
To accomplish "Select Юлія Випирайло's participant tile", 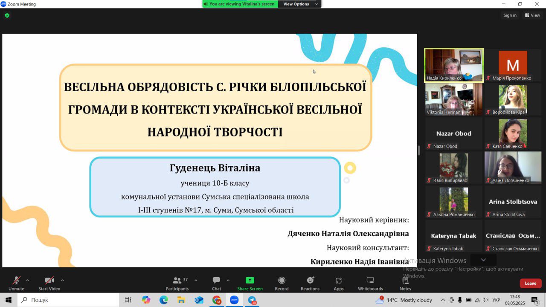I will [454, 167].
